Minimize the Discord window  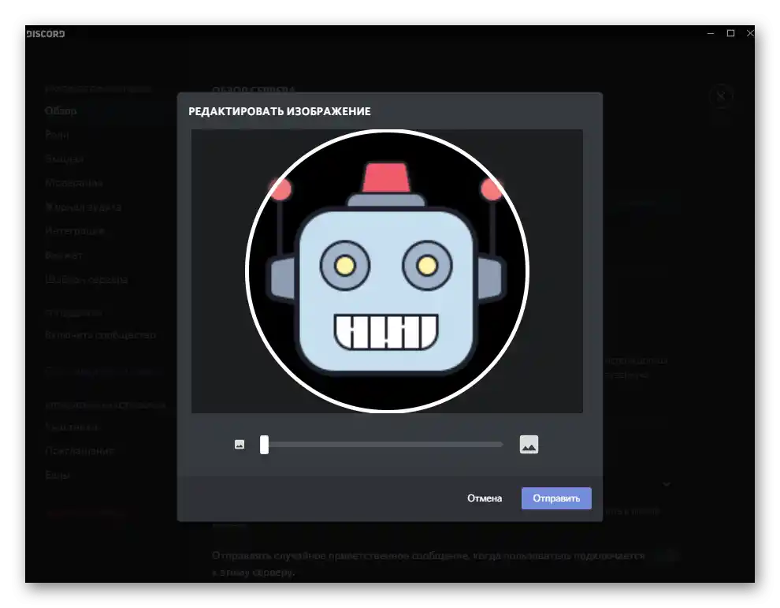coord(711,33)
